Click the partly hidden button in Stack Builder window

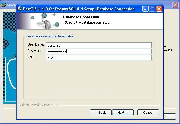pyautogui.click(x=169, y=116)
